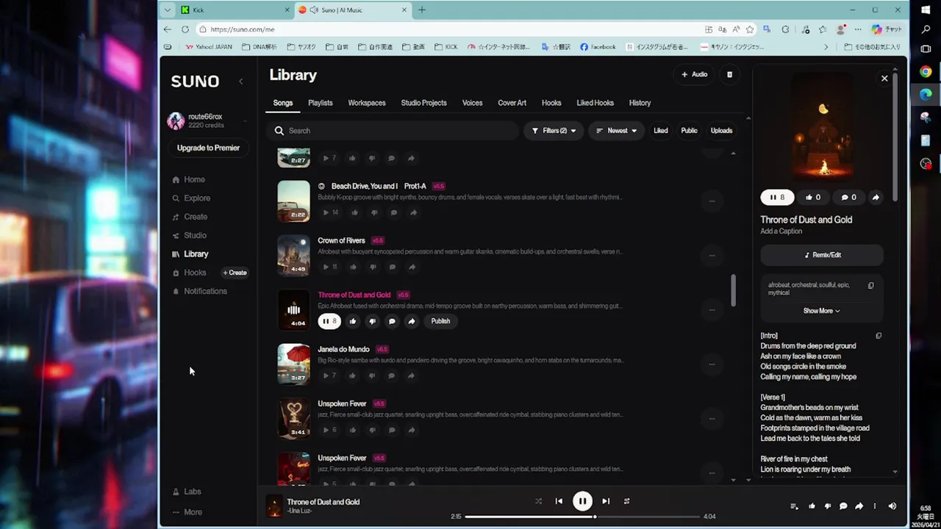Open player bar three-dot options menu

(874, 506)
